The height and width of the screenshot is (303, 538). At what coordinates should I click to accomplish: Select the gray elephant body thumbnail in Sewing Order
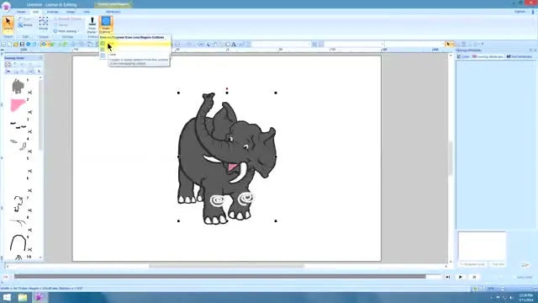pyautogui.click(x=18, y=86)
